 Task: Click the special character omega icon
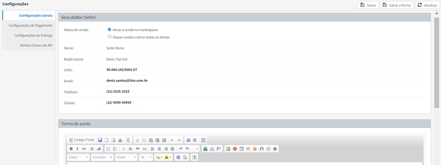262,149
